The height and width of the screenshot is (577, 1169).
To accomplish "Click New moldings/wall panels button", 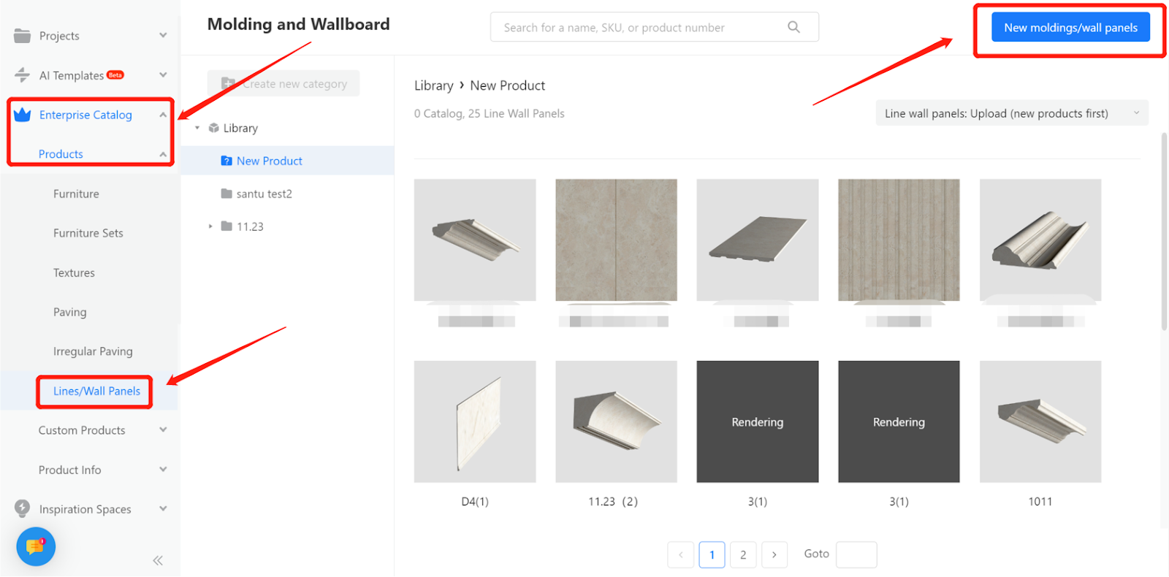I will [x=1070, y=28].
